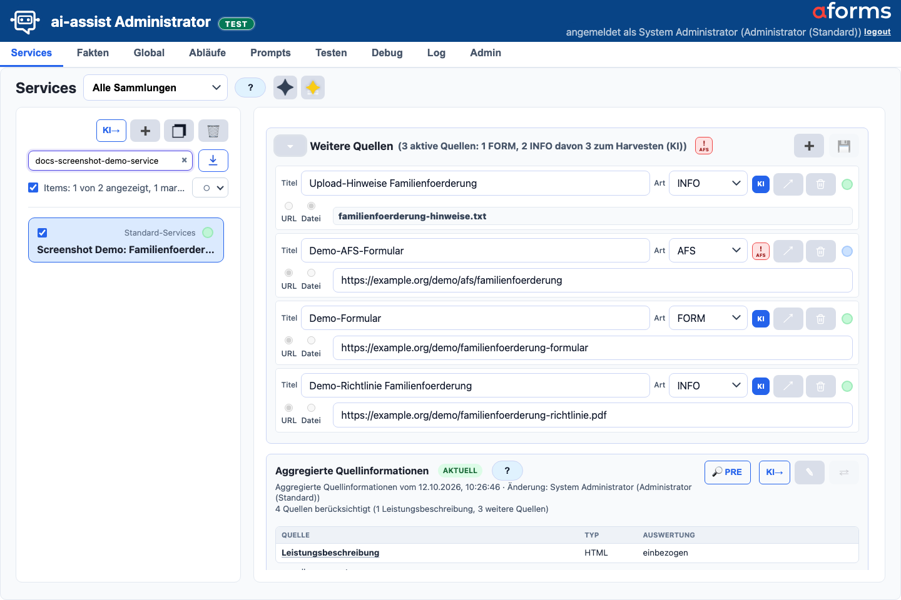The height and width of the screenshot is (600, 901).
Task: Click blue status dot for Demo-AFS-Formular
Action: (x=847, y=251)
